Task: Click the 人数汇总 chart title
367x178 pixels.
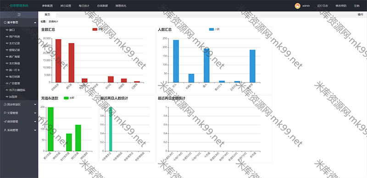Action: [165, 30]
